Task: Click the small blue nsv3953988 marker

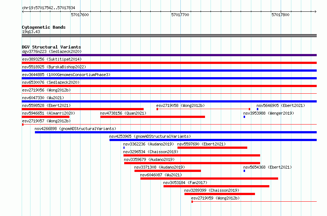Action: click(x=244, y=117)
